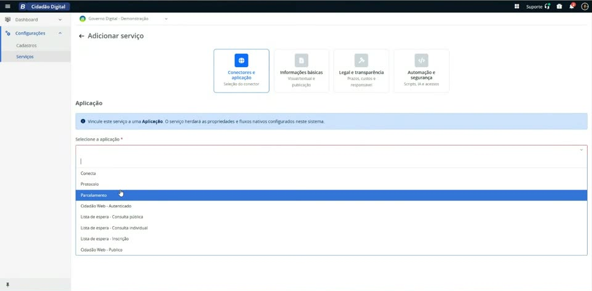Open Cadastros in the sidebar

27,45
